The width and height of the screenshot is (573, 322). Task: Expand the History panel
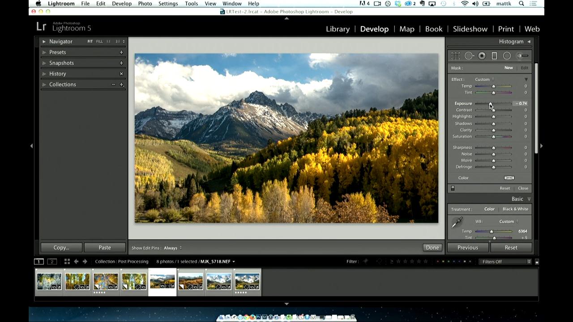point(44,74)
